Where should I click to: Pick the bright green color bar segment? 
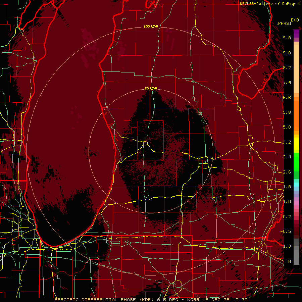click(x=296, y=162)
